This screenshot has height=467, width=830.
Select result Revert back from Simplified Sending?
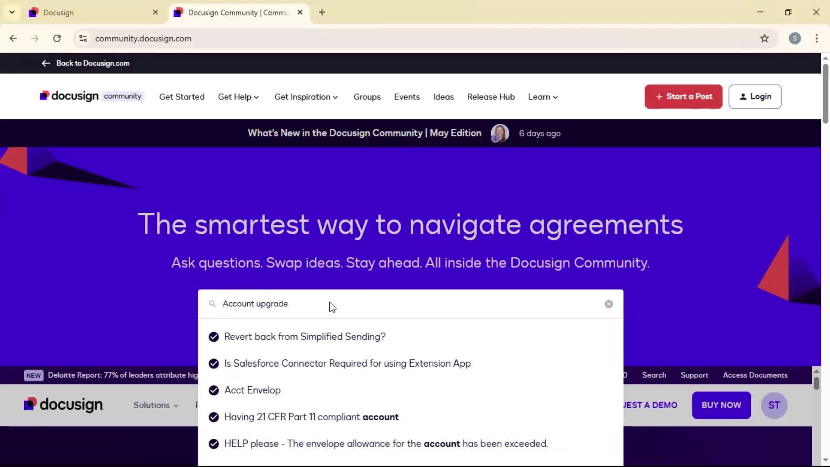coord(305,337)
